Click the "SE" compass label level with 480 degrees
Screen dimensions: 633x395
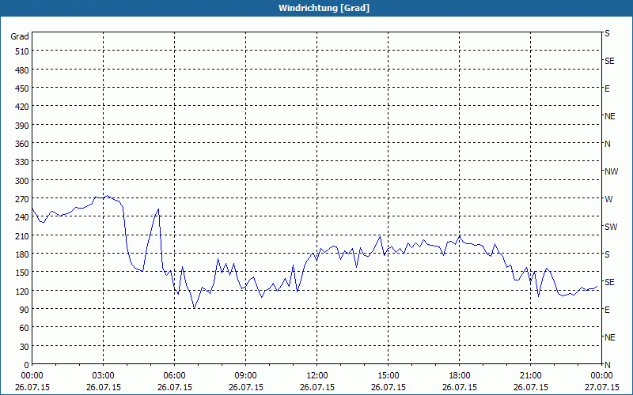[x=609, y=62]
